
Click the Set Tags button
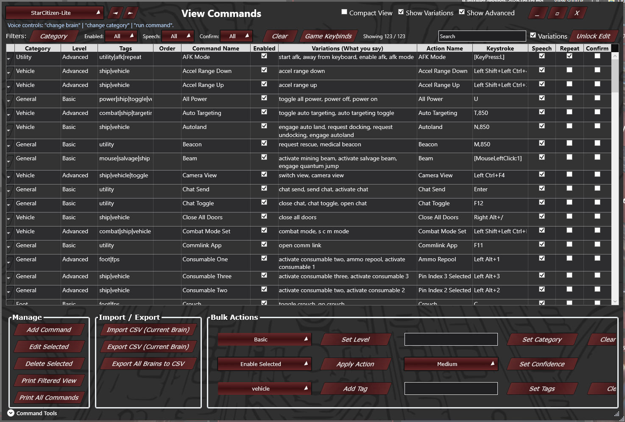coord(542,388)
